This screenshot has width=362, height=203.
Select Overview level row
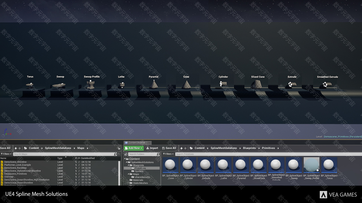59,177
